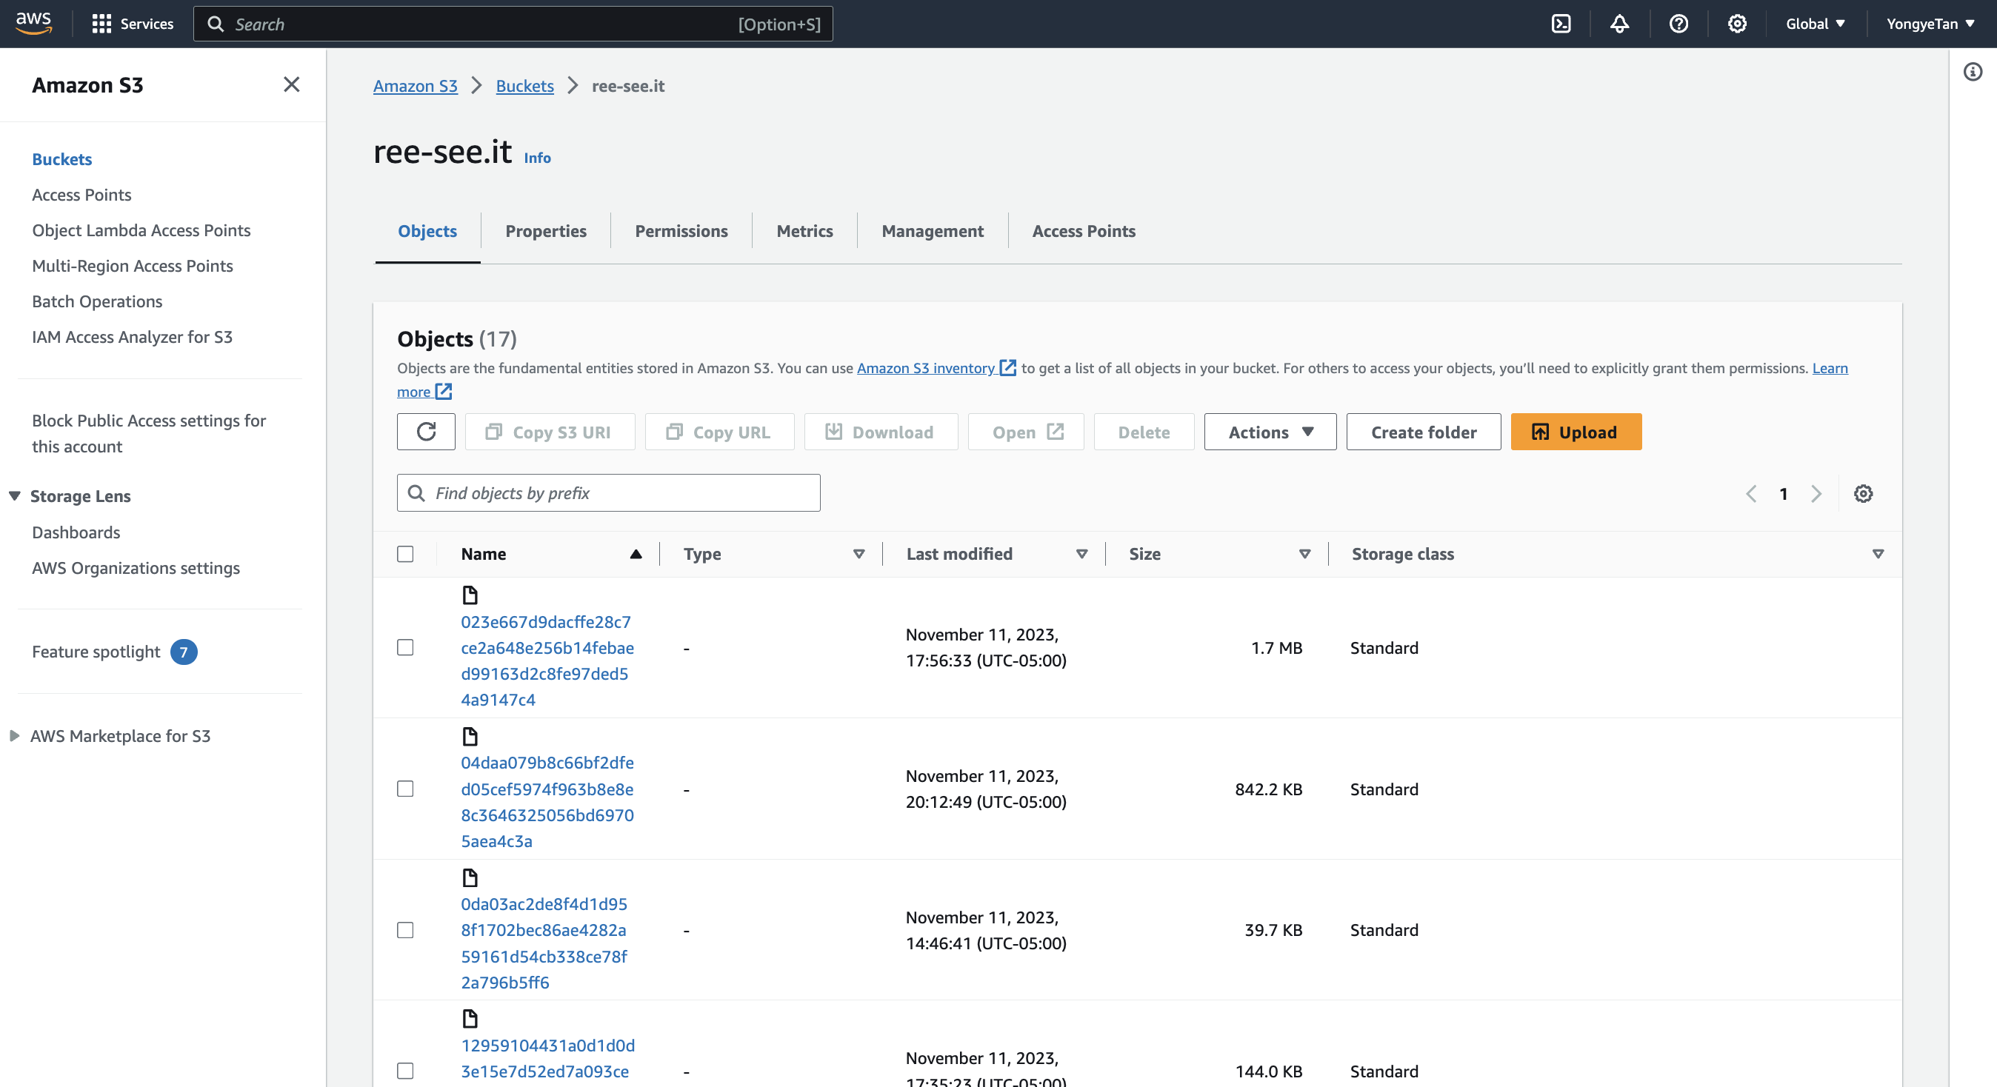This screenshot has width=1997, height=1087.
Task: Open the AWS CloudShell terminal icon
Action: tap(1561, 24)
